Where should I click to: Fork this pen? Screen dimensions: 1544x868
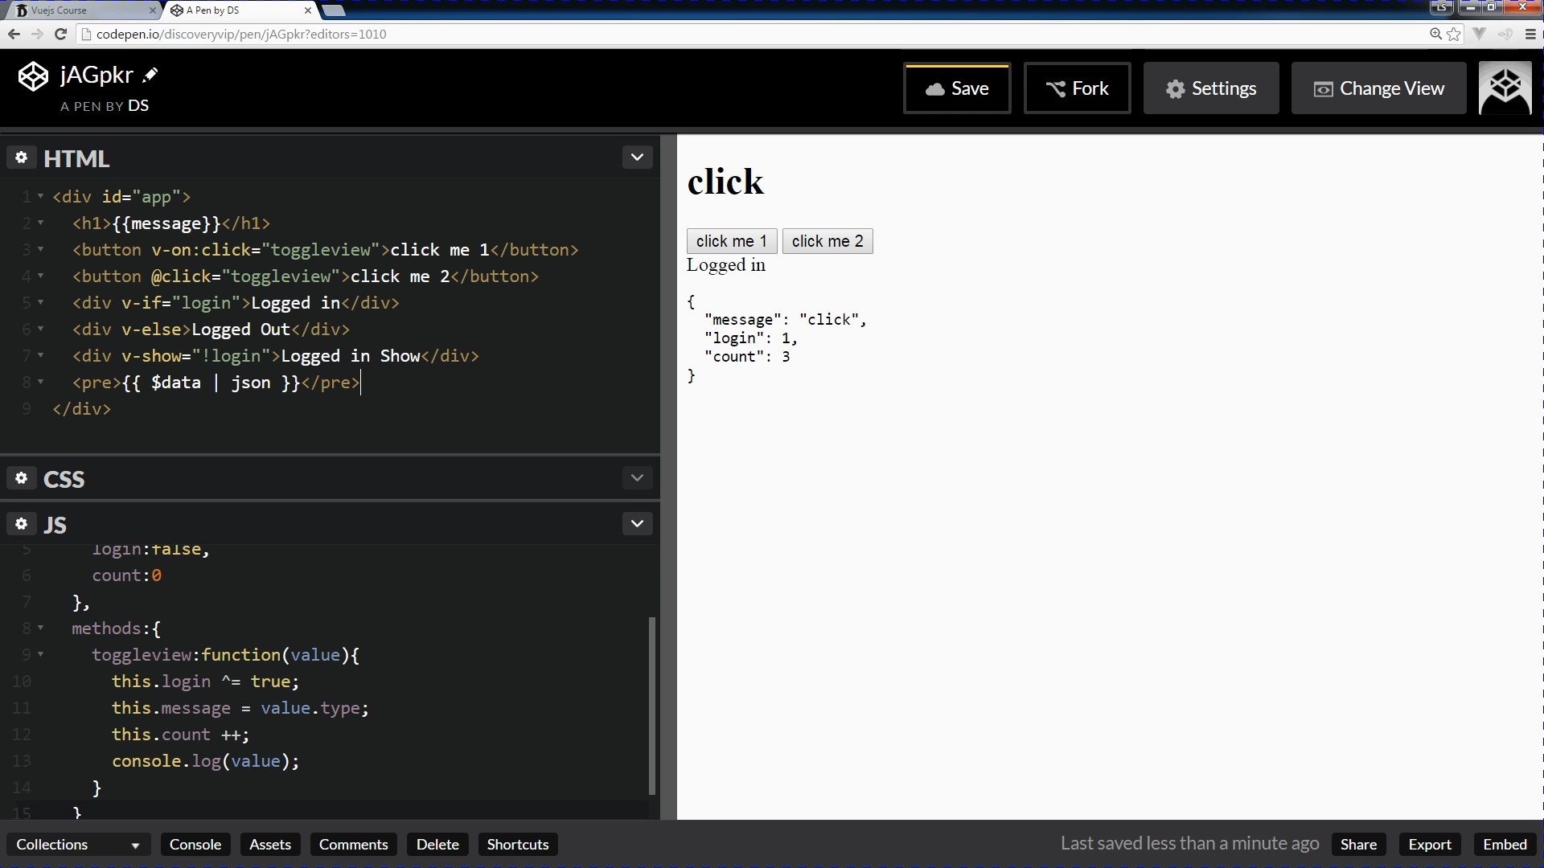1077,88
